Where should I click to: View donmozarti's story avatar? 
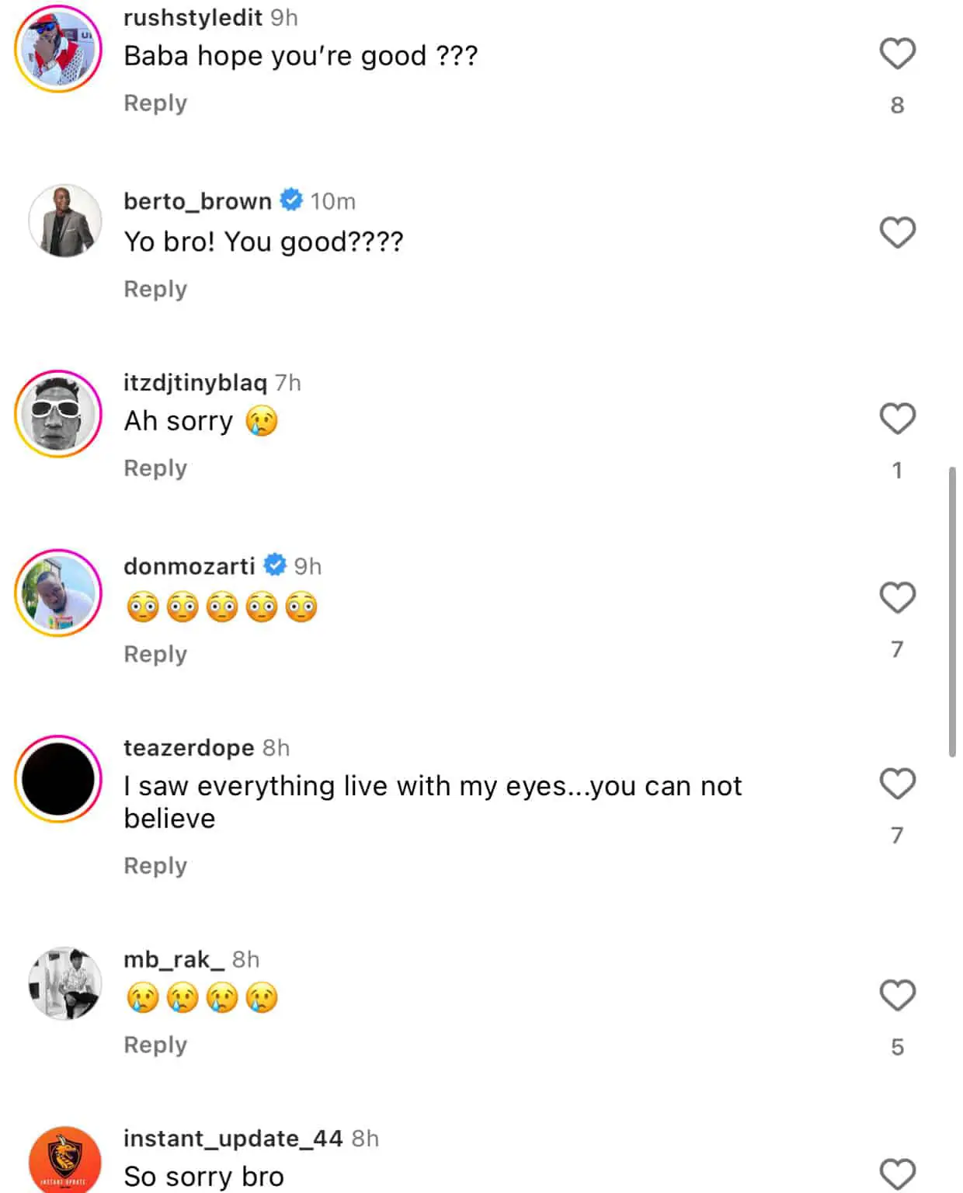tap(58, 593)
